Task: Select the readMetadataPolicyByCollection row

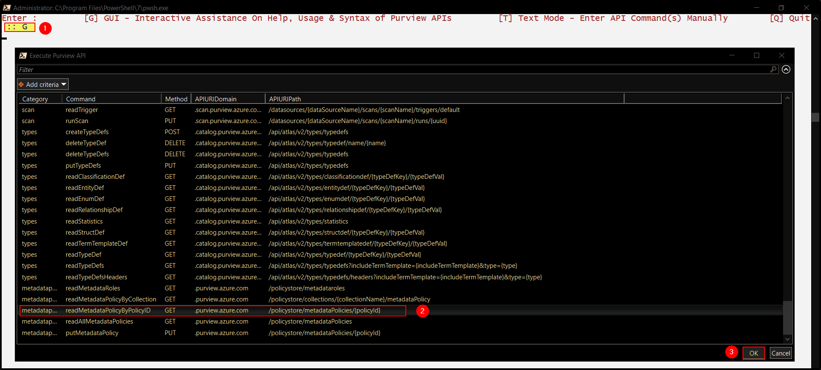Action: [401, 299]
